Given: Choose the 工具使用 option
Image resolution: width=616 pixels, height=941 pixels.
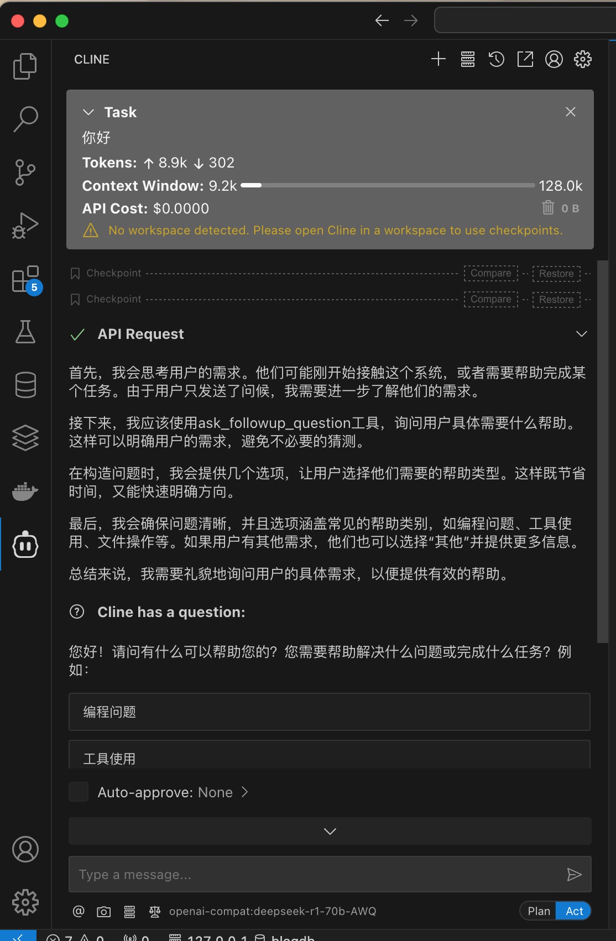Looking at the screenshot, I should pos(330,755).
